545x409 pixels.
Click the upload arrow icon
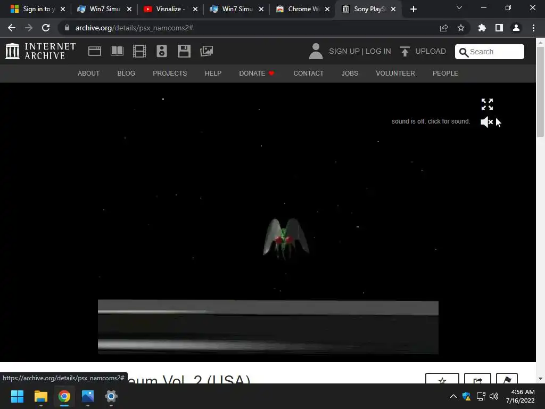point(404,52)
